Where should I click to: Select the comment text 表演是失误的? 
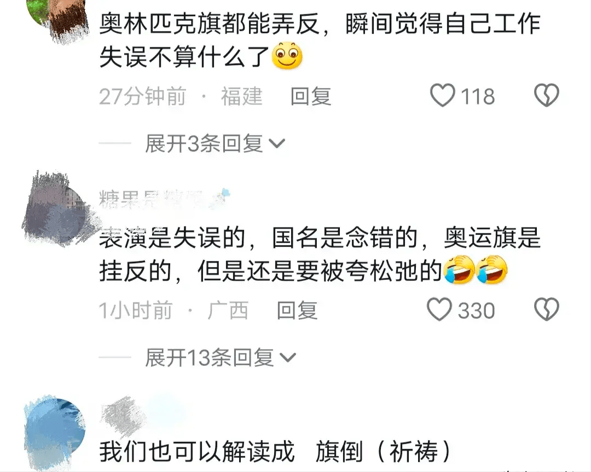(x=172, y=238)
